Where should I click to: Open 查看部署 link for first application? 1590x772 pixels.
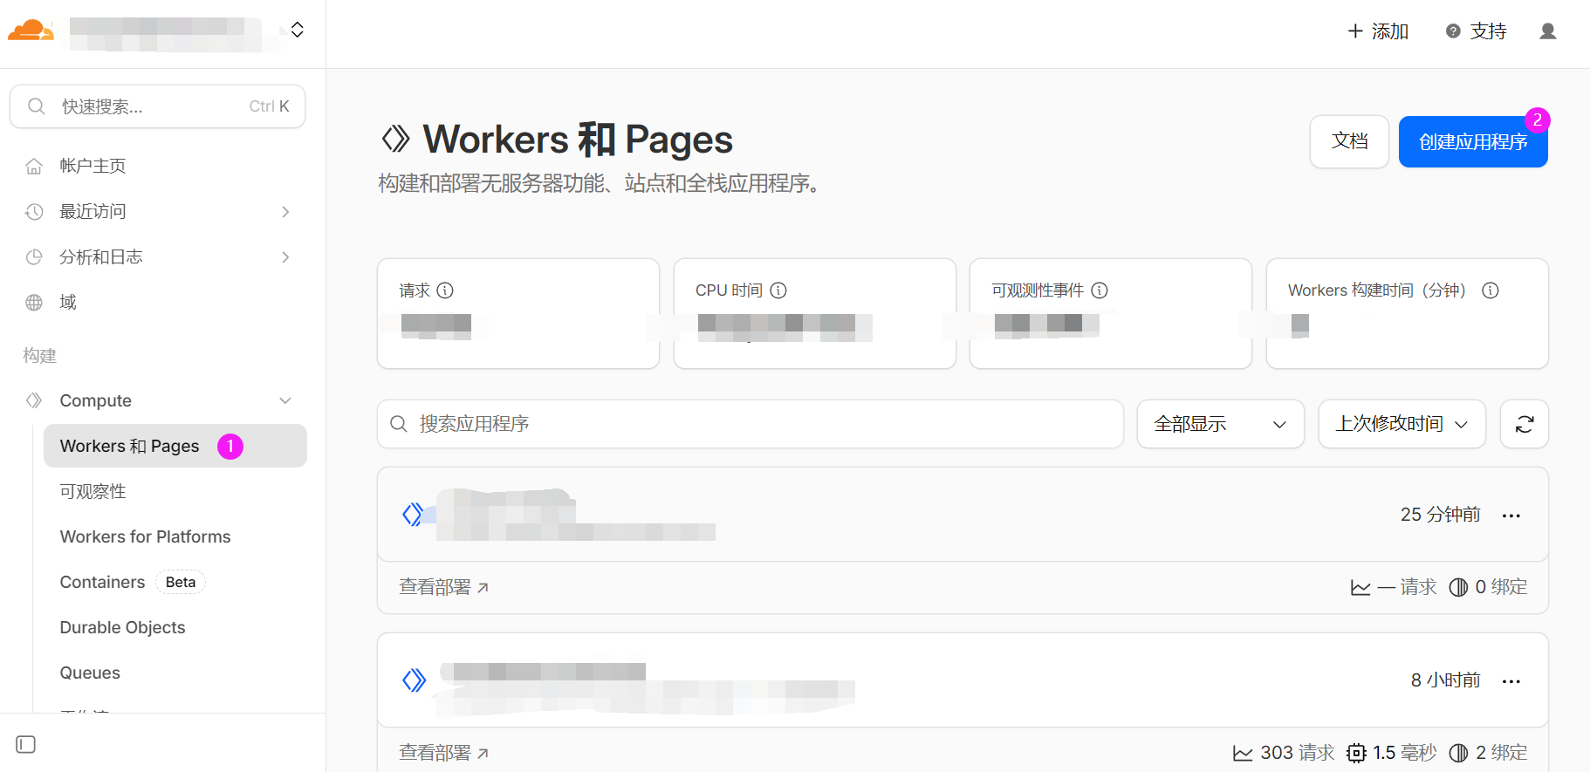point(443,587)
